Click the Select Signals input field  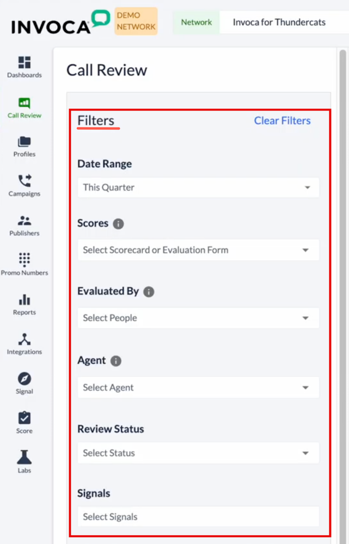[x=198, y=517]
